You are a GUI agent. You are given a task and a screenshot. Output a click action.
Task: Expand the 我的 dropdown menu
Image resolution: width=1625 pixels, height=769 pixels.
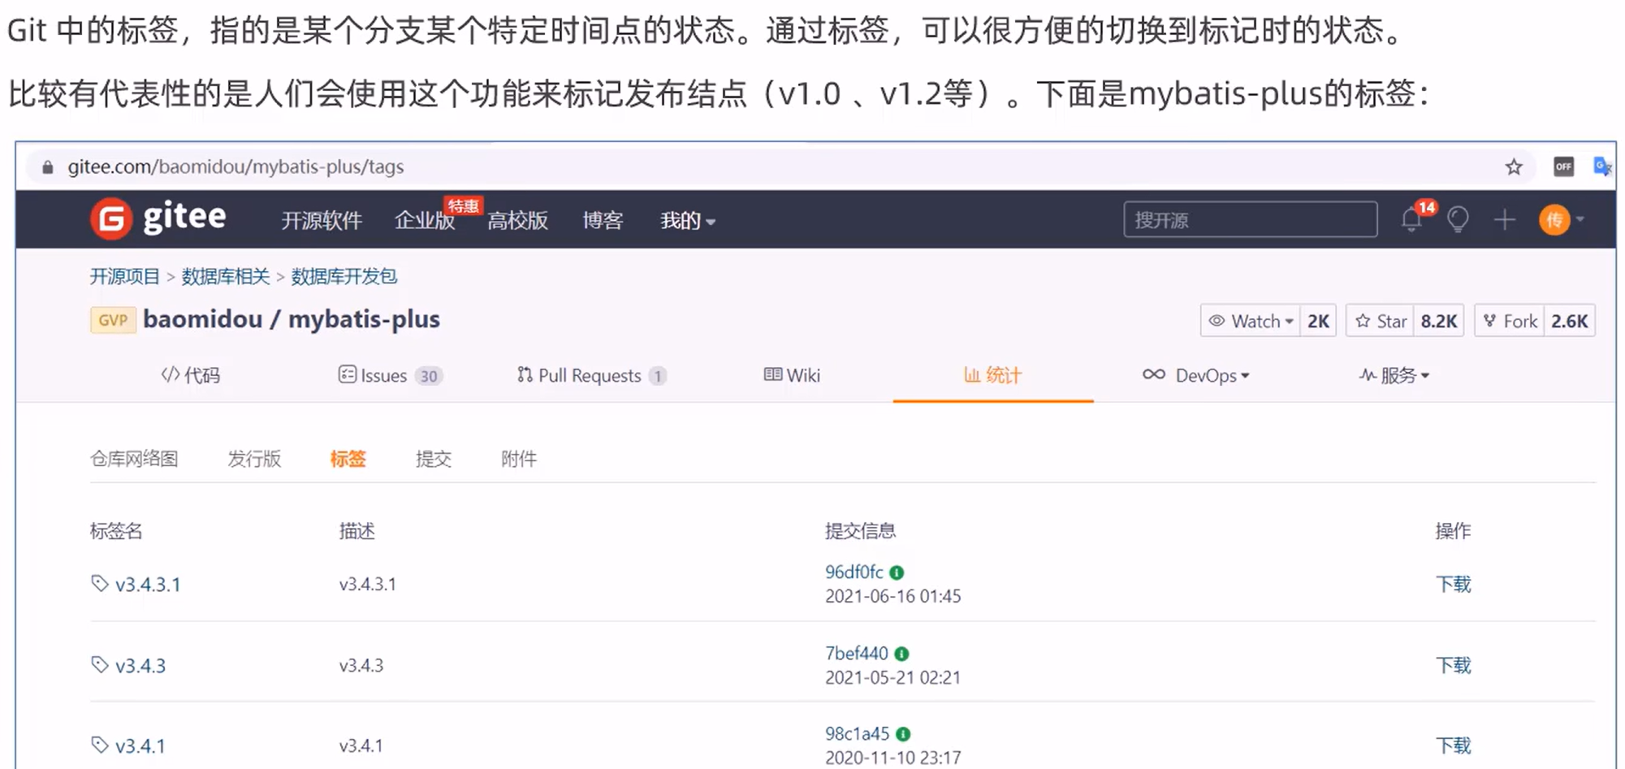point(687,220)
